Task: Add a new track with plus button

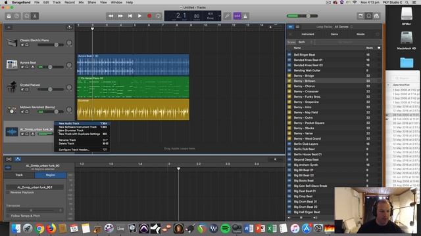Action: click(x=9, y=28)
